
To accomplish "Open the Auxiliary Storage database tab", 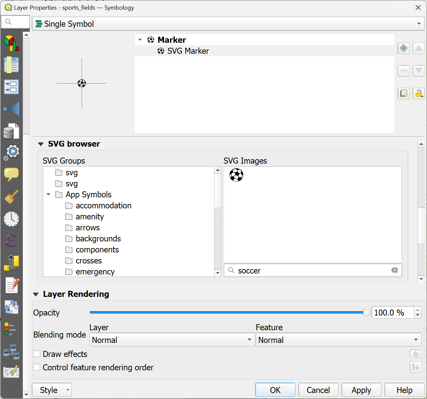I will pos(11,131).
